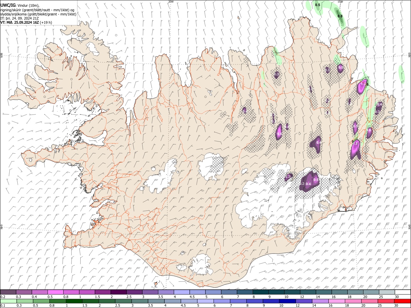Screen dimensions: 411x308
Task: Click the 'VT: Mið. 25.09.2024 16Z (+19 h)' line
Action: pos(26,22)
